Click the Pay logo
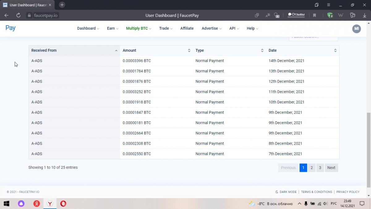 (x=11, y=28)
